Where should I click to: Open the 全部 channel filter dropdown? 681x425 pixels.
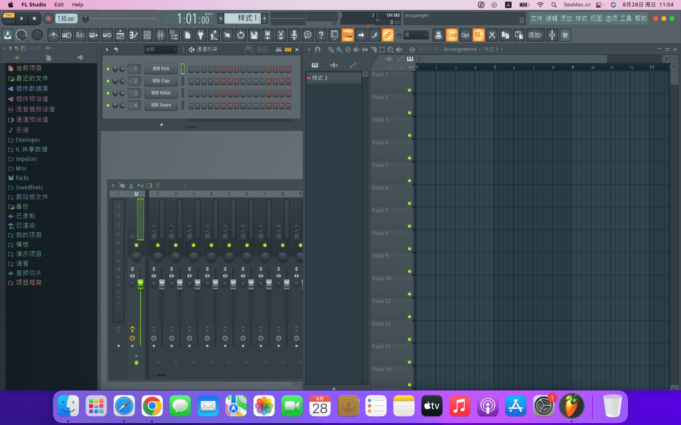[161, 49]
